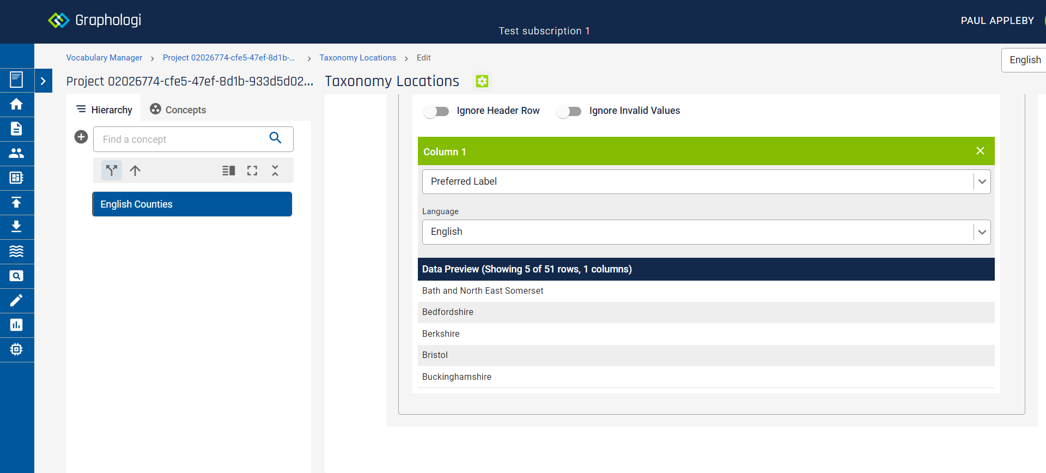
Task: Open the table list icon in sidebar
Action: (16, 178)
